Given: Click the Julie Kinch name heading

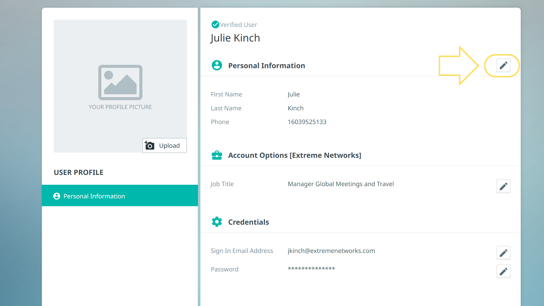Looking at the screenshot, I should (x=235, y=38).
